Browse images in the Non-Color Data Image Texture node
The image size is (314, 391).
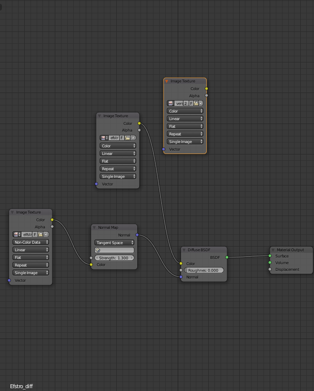[x=17, y=235]
